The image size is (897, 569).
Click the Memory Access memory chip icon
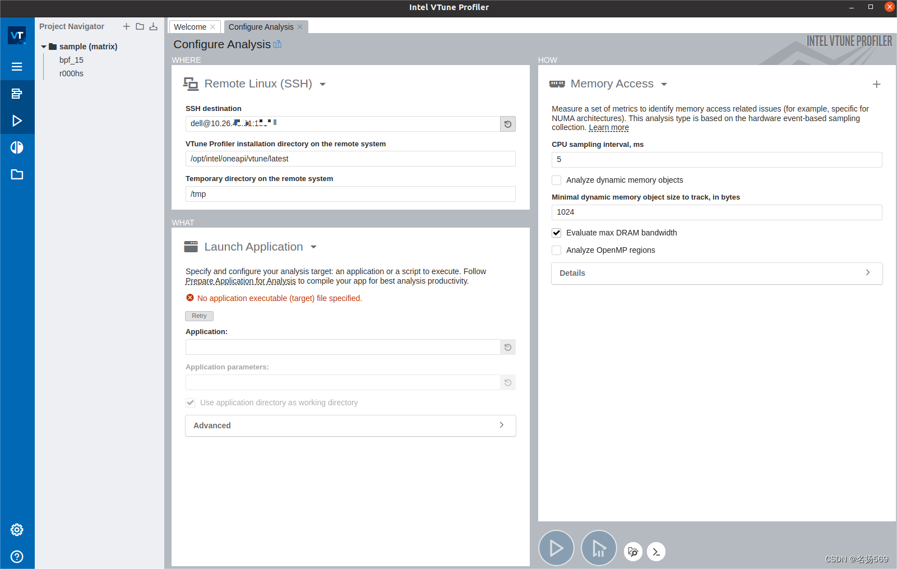pos(557,84)
